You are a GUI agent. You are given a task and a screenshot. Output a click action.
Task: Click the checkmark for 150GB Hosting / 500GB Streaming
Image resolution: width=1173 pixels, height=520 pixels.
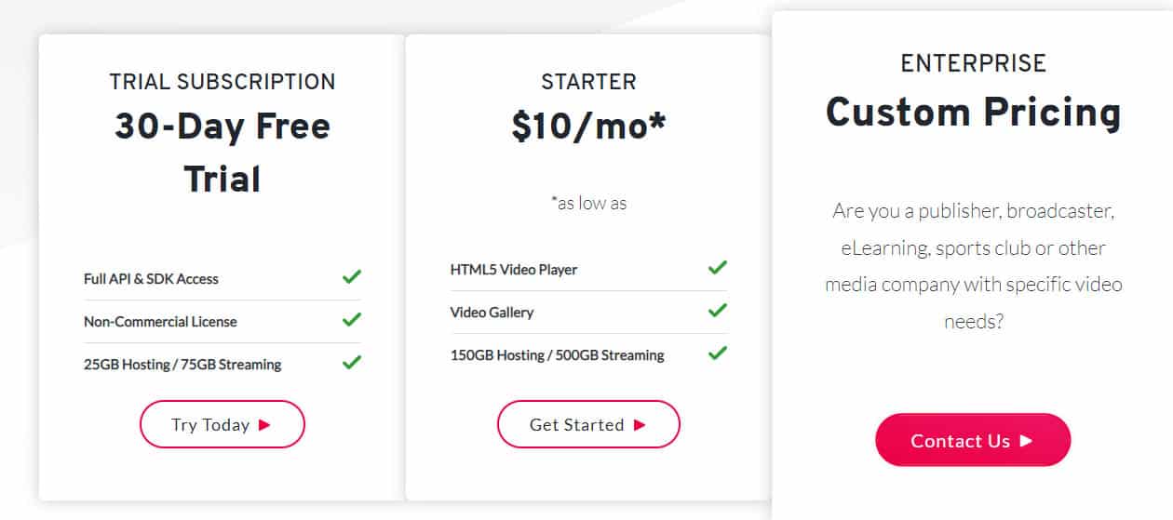717,353
